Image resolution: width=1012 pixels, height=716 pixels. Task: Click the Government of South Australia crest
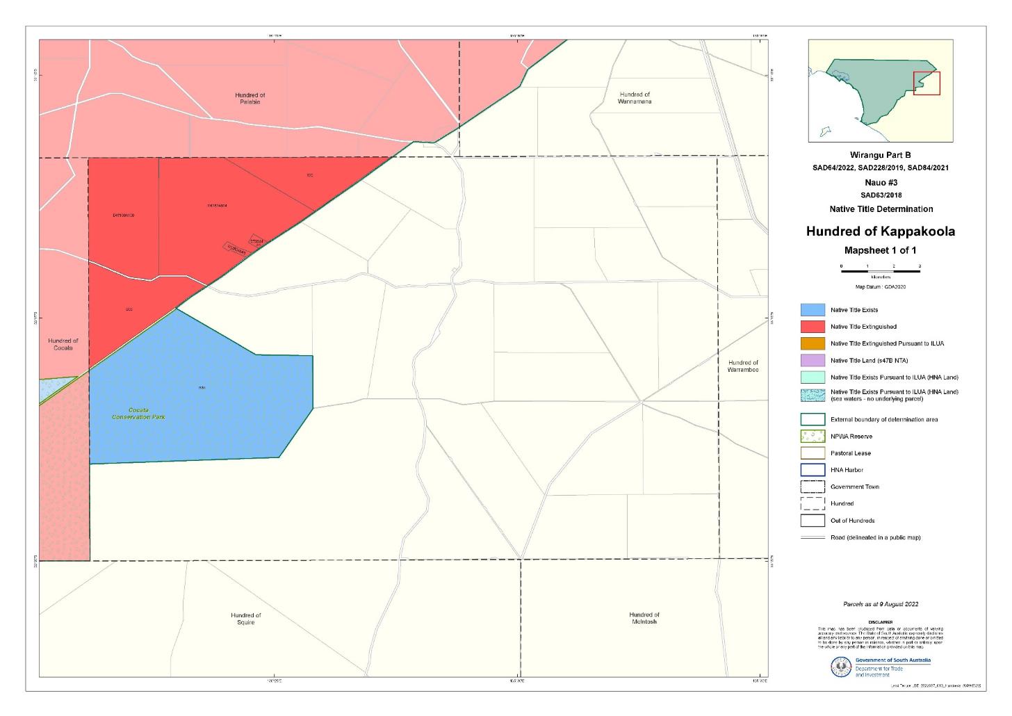click(x=841, y=667)
